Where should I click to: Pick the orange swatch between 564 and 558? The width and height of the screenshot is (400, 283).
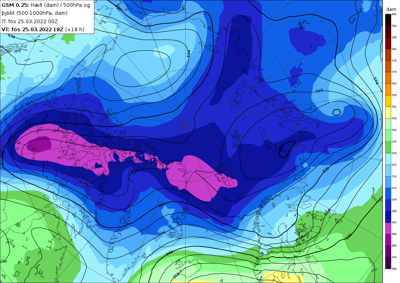click(x=388, y=89)
